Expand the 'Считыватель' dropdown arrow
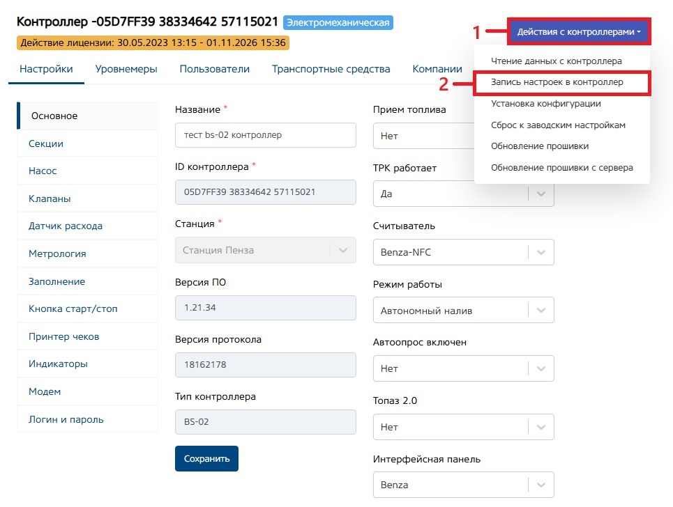Viewport: 673px width, 507px height. point(541,252)
